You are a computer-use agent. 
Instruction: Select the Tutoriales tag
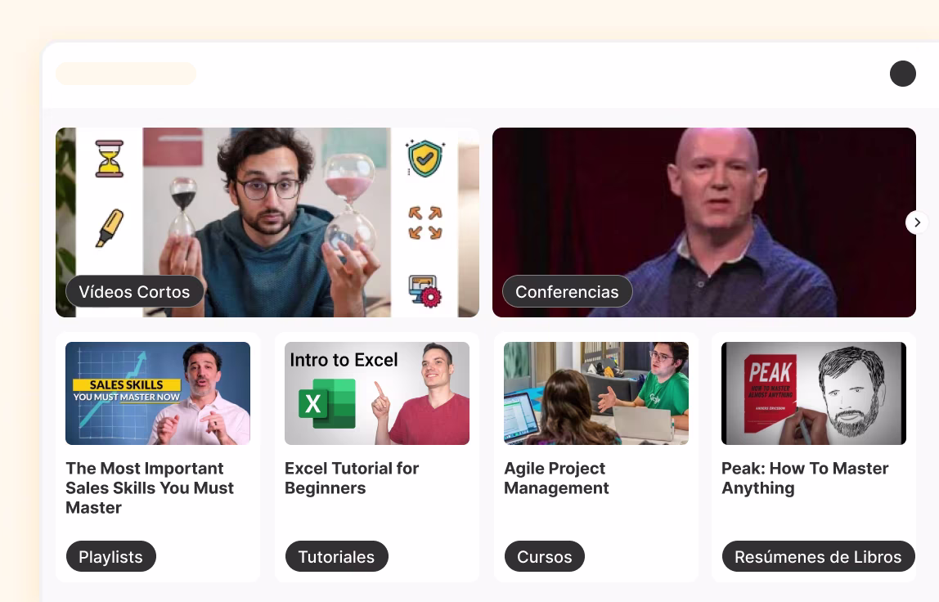point(336,556)
